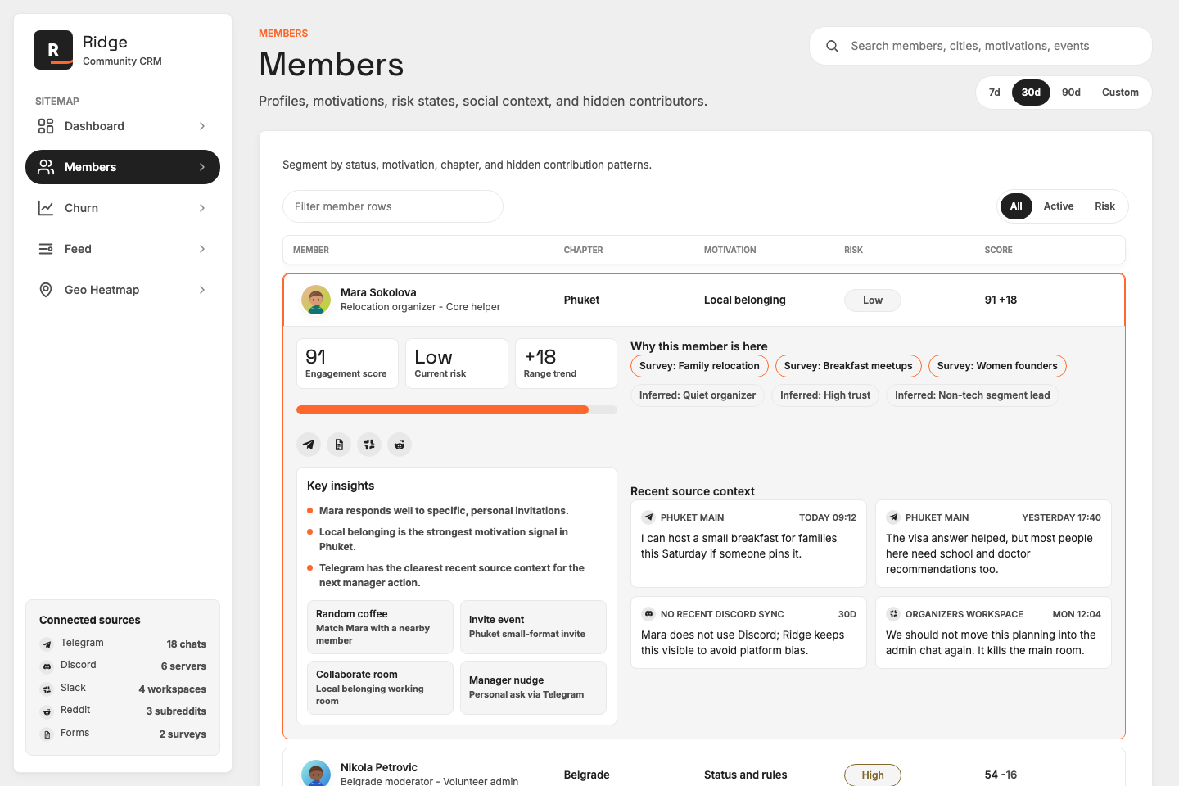Open the Dashboard nav item
Viewport: 1179px width, 786px height.
pos(123,126)
